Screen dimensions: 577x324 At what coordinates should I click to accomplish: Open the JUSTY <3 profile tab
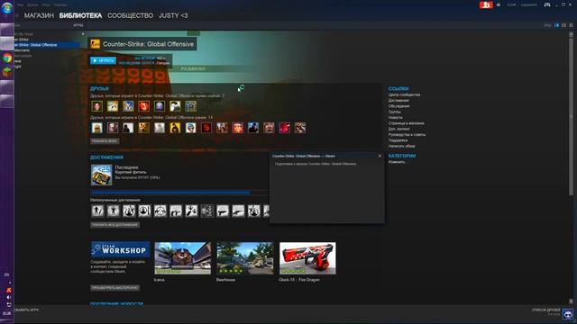tap(173, 15)
